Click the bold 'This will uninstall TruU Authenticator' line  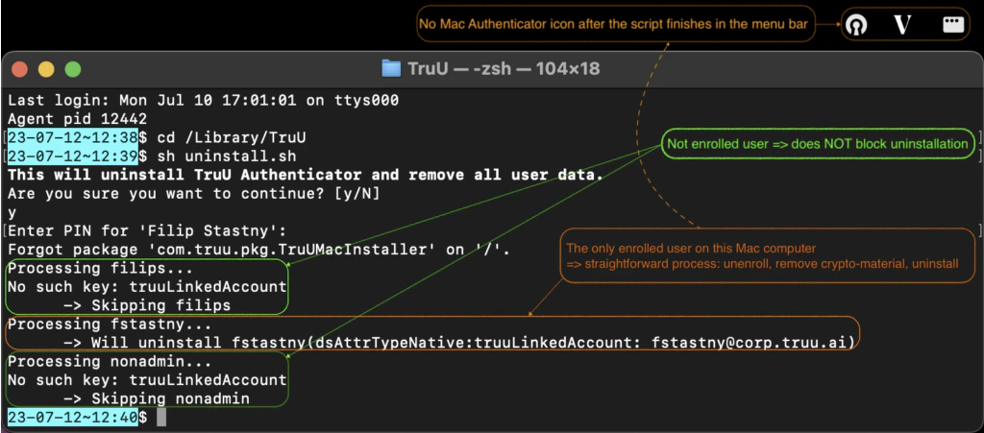pyautogui.click(x=306, y=175)
